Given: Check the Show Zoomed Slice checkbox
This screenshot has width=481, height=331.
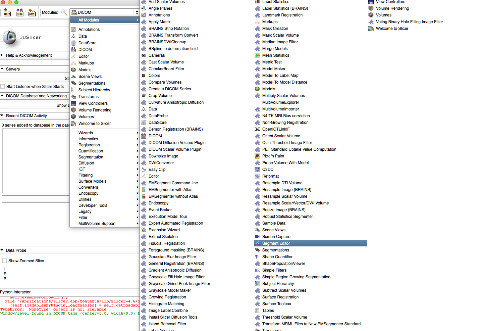Looking at the screenshot, I should [5, 261].
